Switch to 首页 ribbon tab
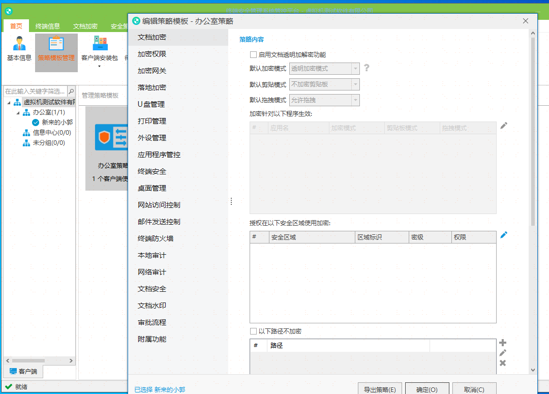Image resolution: width=549 pixels, height=394 pixels. pyautogui.click(x=16, y=26)
